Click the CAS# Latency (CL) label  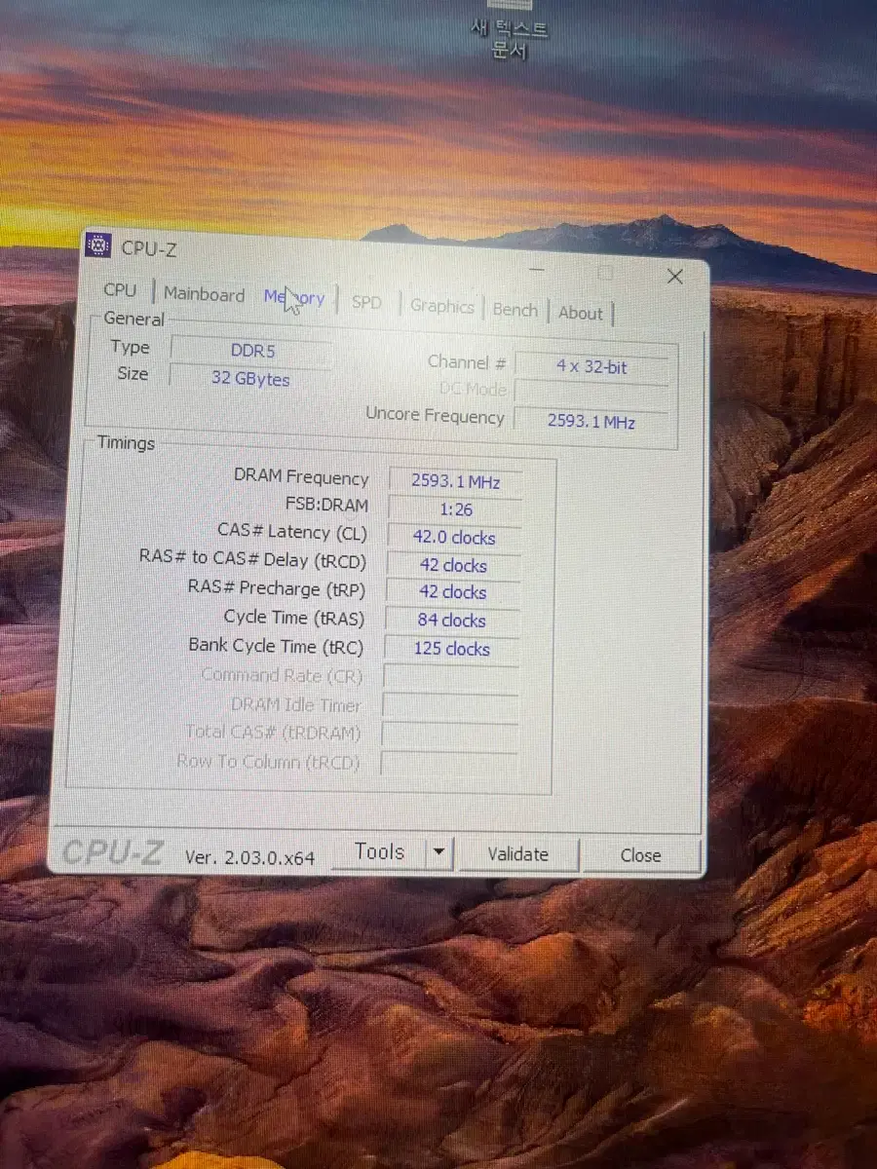click(292, 532)
